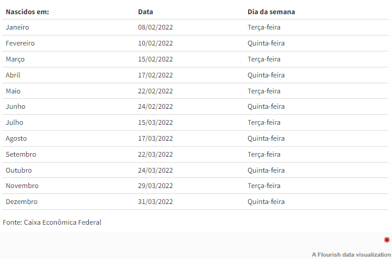This screenshot has width=392, height=259.
Task: Click the date 15/02/2022 for Março
Action: pyautogui.click(x=155, y=59)
